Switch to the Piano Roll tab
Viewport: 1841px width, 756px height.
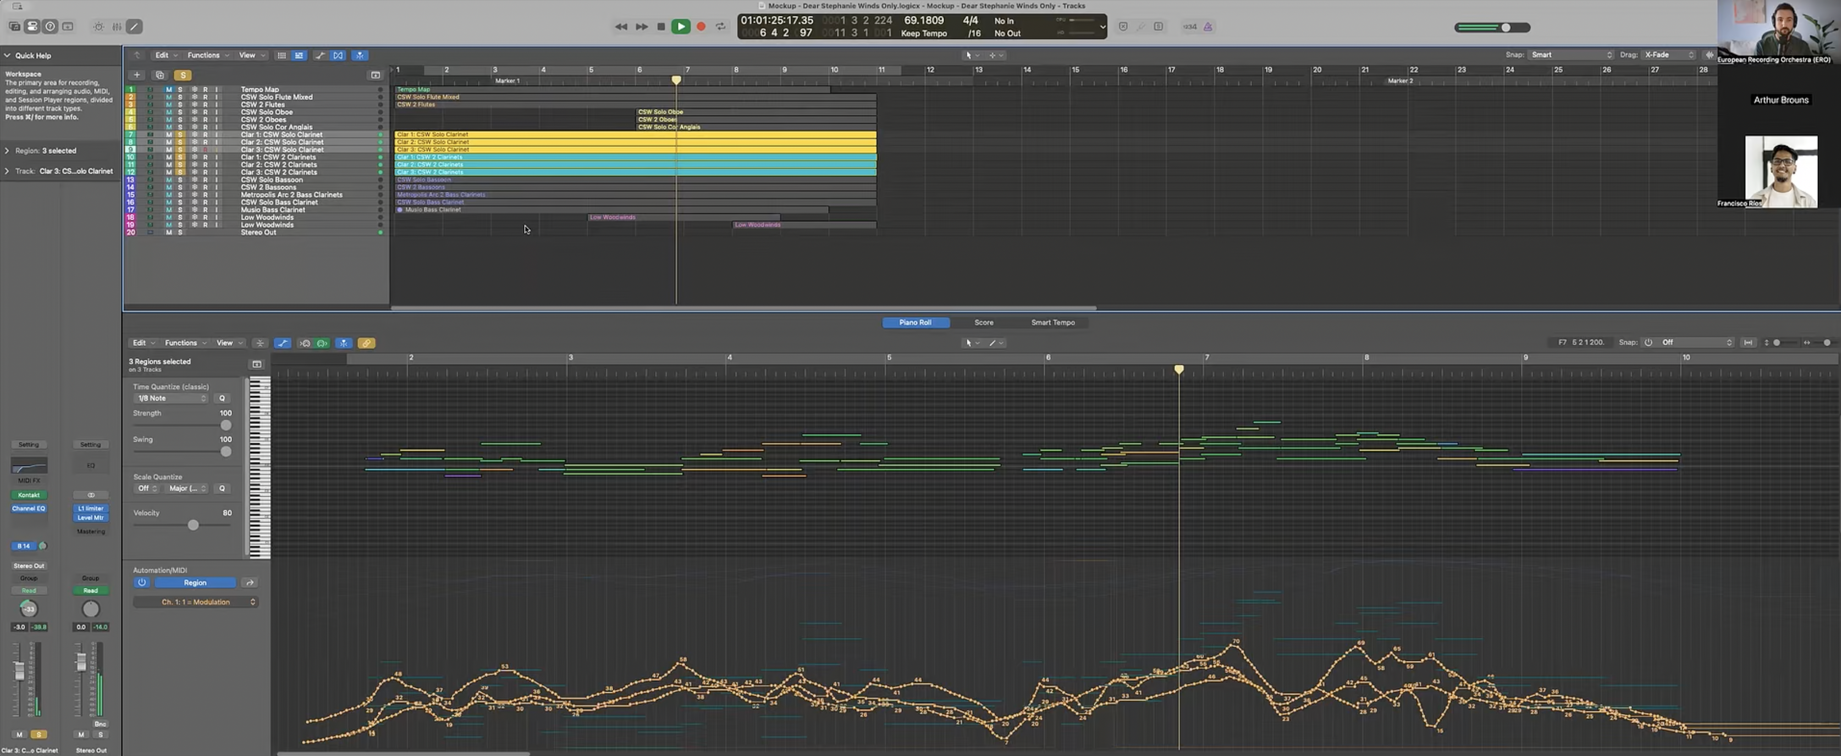pyautogui.click(x=916, y=323)
